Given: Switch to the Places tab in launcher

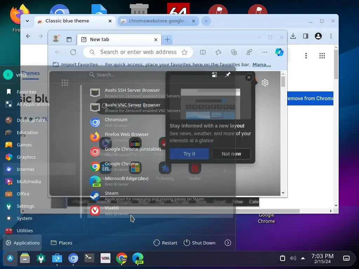Looking at the screenshot, I should (x=61, y=243).
